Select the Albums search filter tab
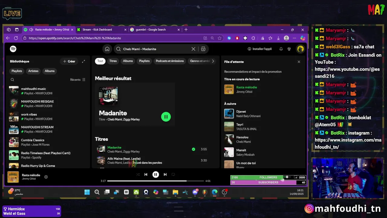Image resolution: width=387 pixels, height=218 pixels. pos(128,61)
